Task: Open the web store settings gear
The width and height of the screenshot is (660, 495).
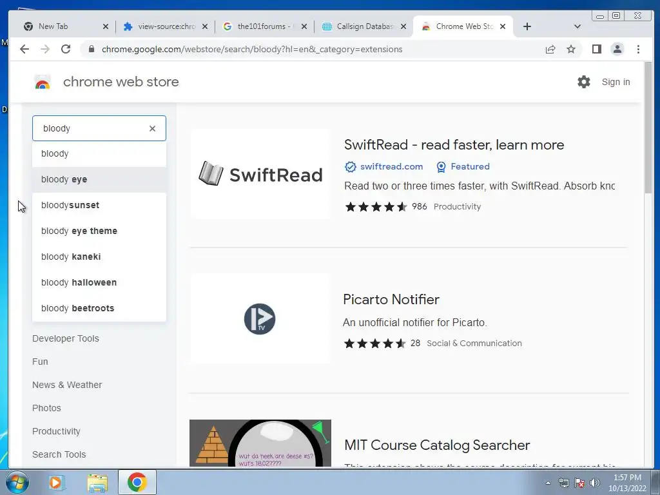Action: coord(584,82)
